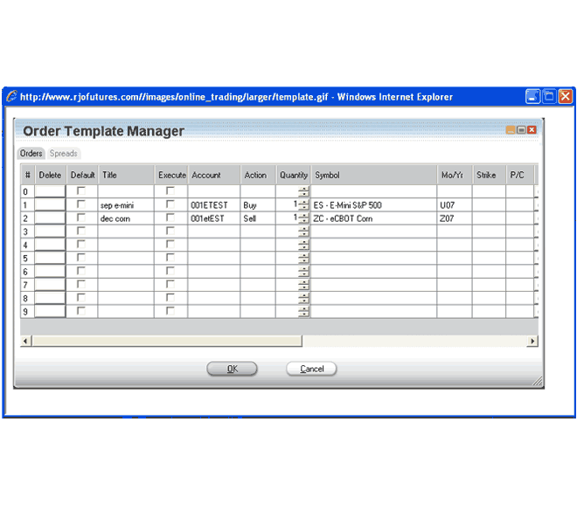Click the Title column header

126,175
